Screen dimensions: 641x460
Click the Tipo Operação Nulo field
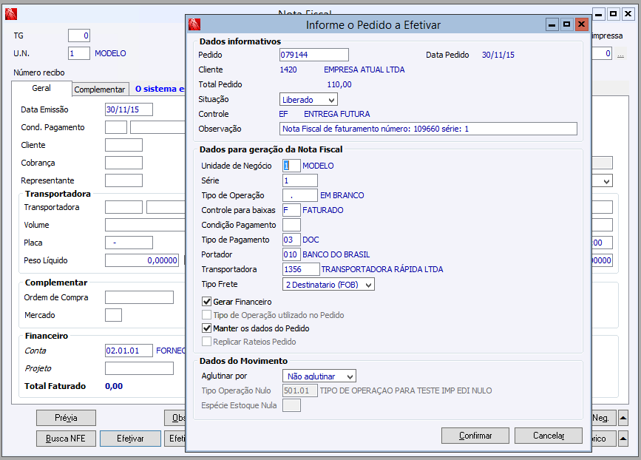[300, 390]
